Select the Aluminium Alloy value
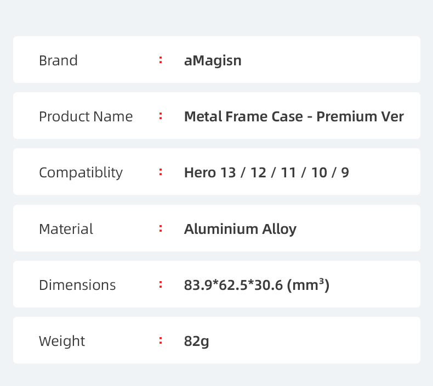Screen dimensions: 433x386 click(x=240, y=229)
